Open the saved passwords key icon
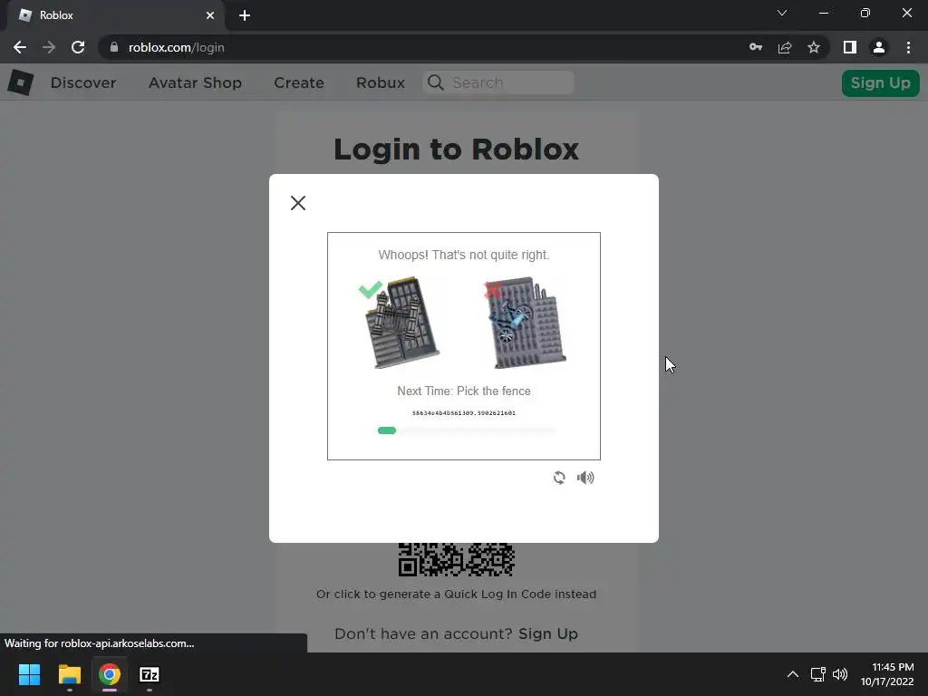The image size is (928, 696). (756, 47)
